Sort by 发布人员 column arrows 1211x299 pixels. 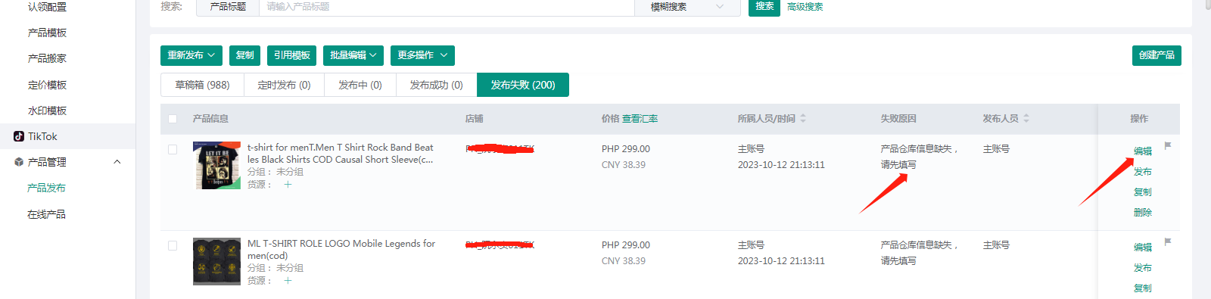pos(1026,118)
